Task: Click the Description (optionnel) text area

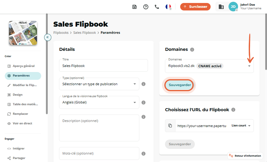Action: [99, 128]
